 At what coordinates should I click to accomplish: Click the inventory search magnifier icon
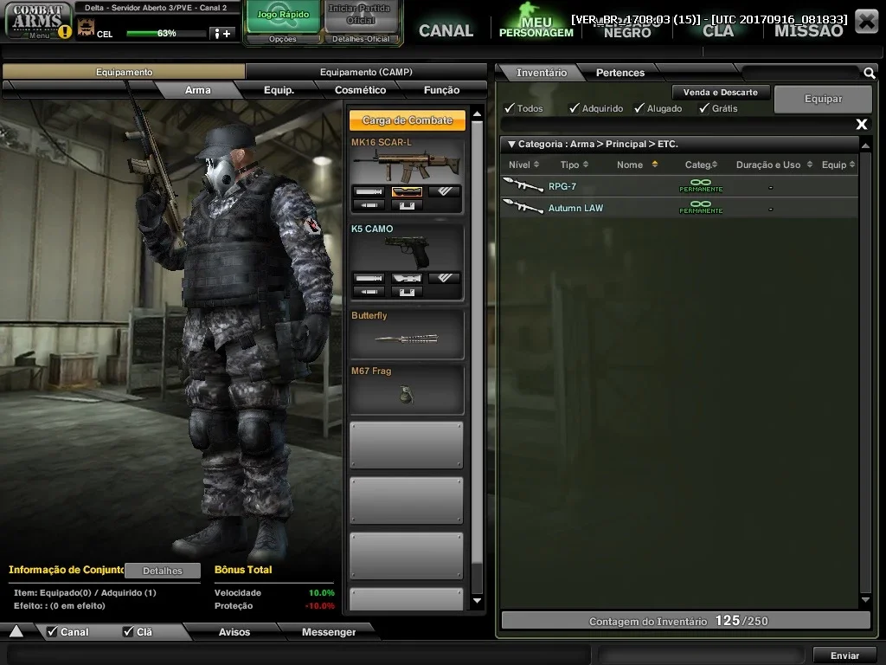[x=869, y=73]
